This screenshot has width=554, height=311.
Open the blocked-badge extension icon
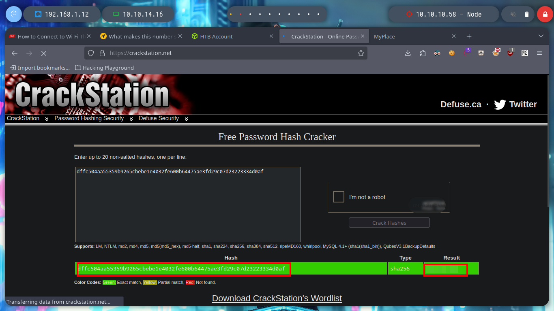point(496,52)
